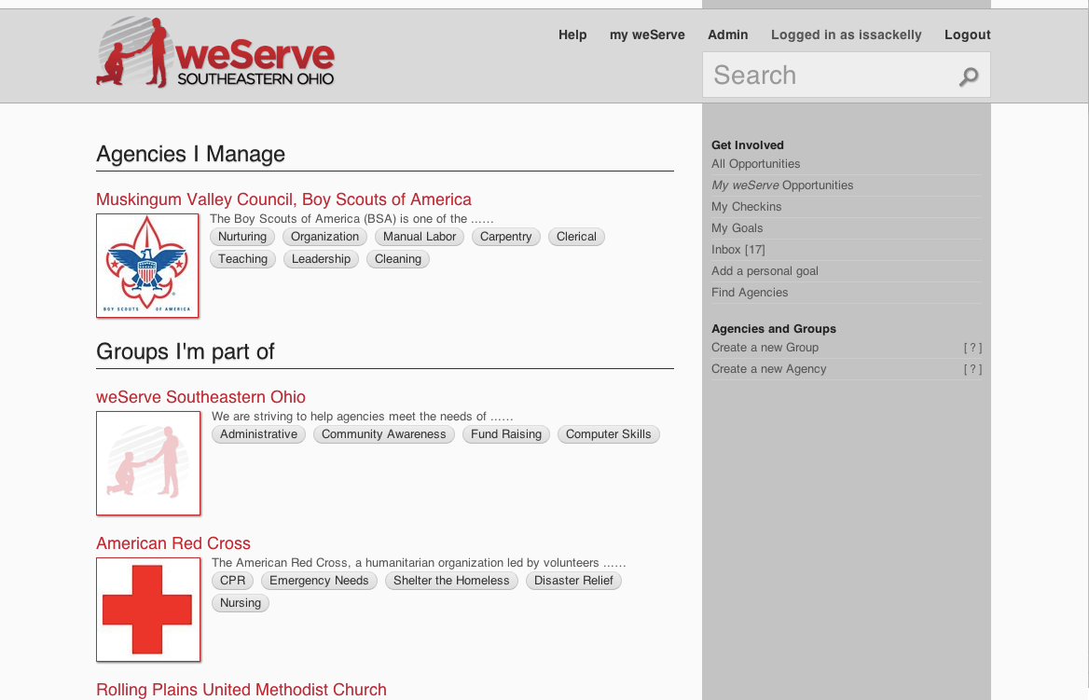Image resolution: width=1089 pixels, height=700 pixels.
Task: Select the Disaster Relief tag
Action: tap(573, 582)
